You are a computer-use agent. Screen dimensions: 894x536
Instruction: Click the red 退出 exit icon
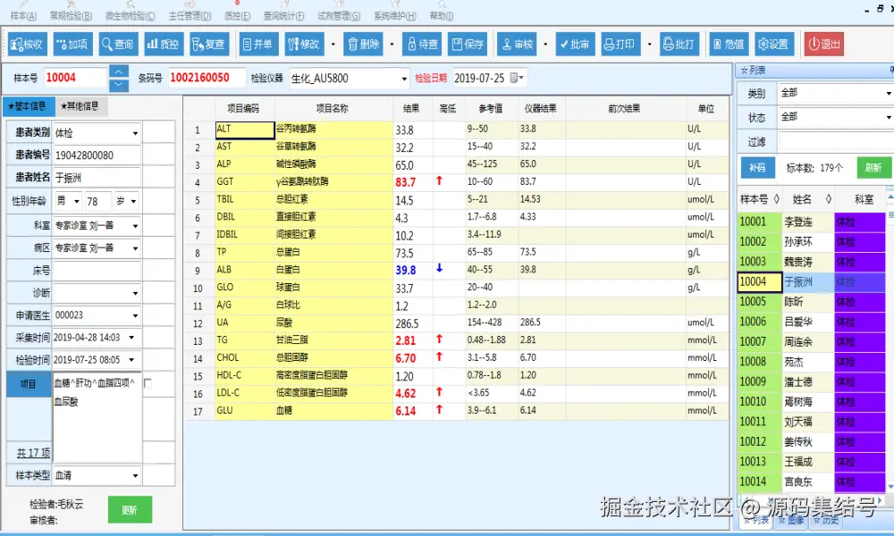click(822, 43)
